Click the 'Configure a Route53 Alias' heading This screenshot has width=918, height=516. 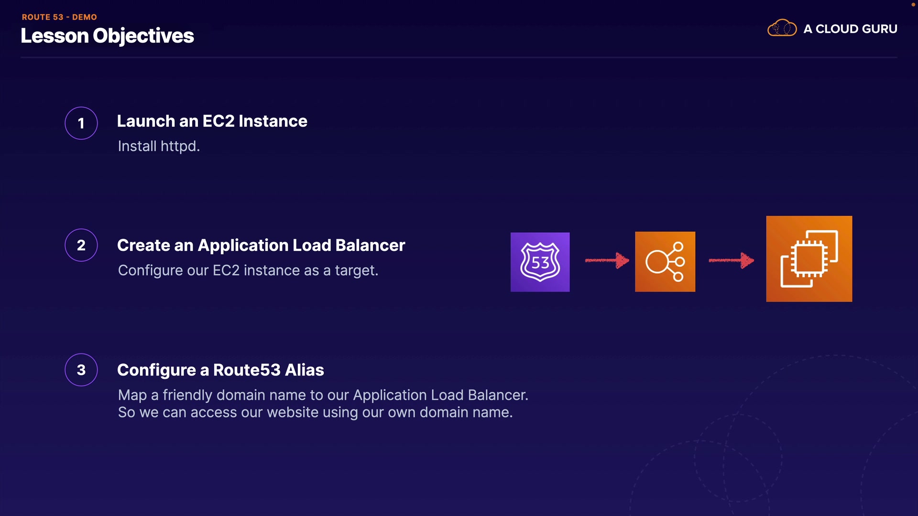coord(220,370)
